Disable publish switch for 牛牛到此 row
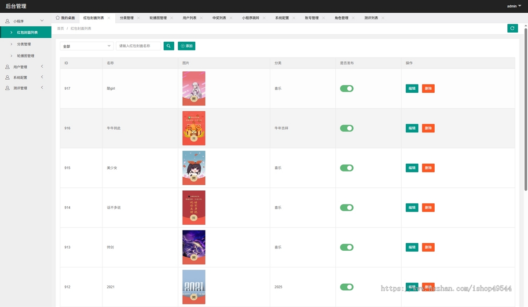This screenshot has height=307, width=528. (347, 128)
